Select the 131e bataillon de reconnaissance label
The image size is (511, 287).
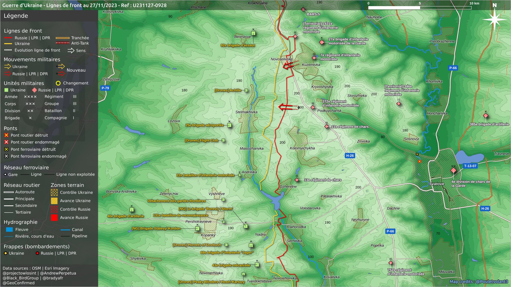point(180,216)
